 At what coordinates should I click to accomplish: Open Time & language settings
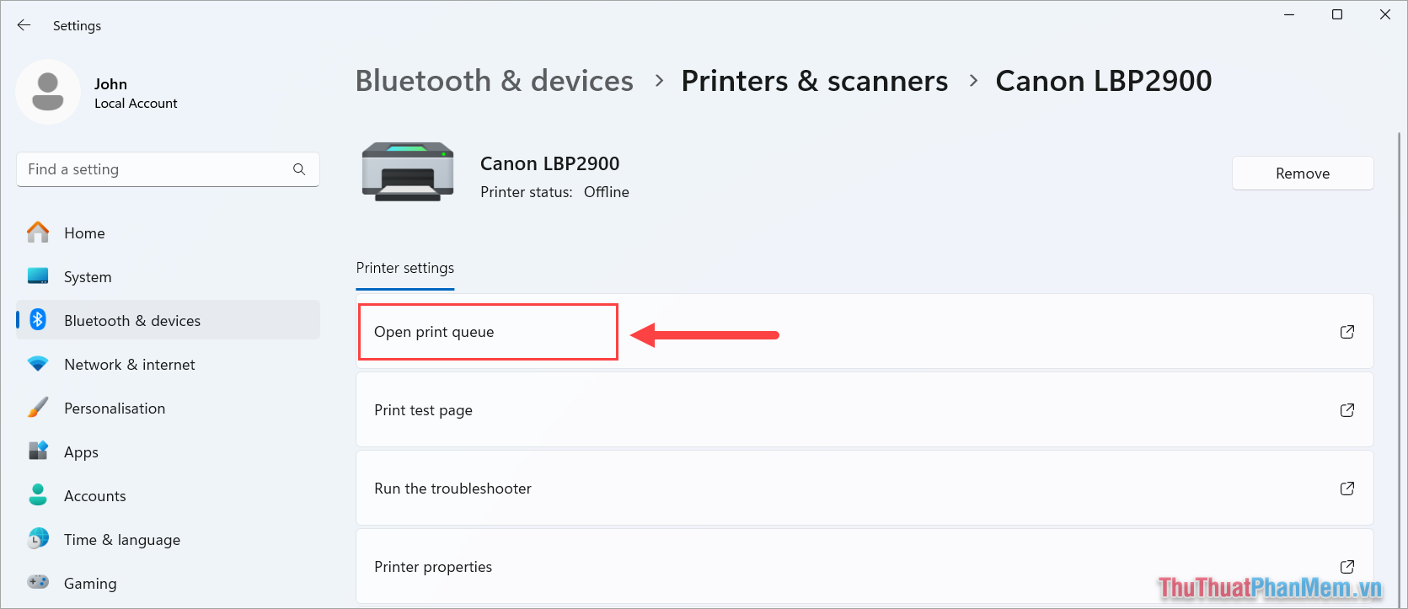click(x=168, y=540)
